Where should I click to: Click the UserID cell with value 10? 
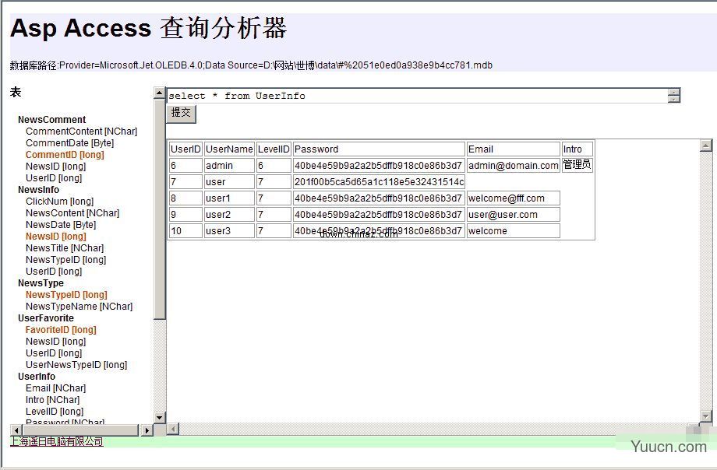point(185,231)
